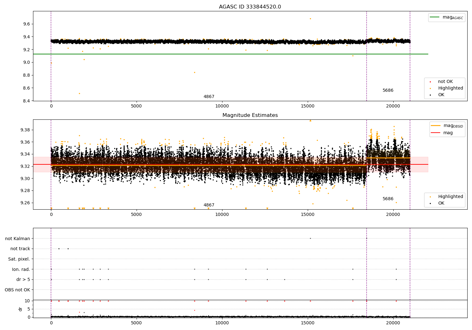This screenshot has width=472, height=330.
Task: Select the mag AGASC legend entry in top plot
Action: coord(447,17)
